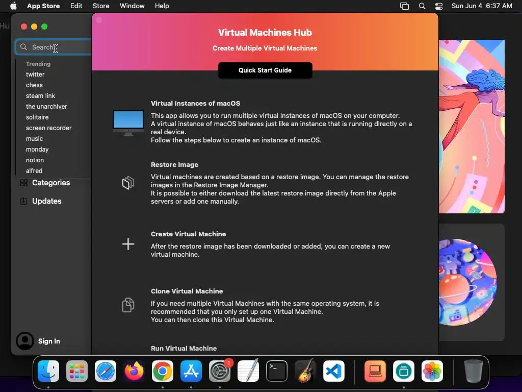
Task: Open the Window menu
Action: coord(132,6)
